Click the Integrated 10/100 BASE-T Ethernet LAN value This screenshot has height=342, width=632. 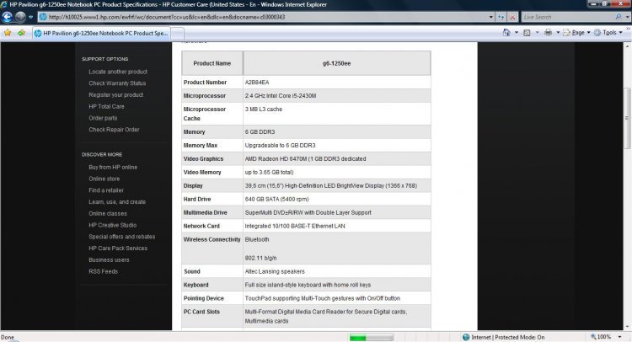[295, 226]
